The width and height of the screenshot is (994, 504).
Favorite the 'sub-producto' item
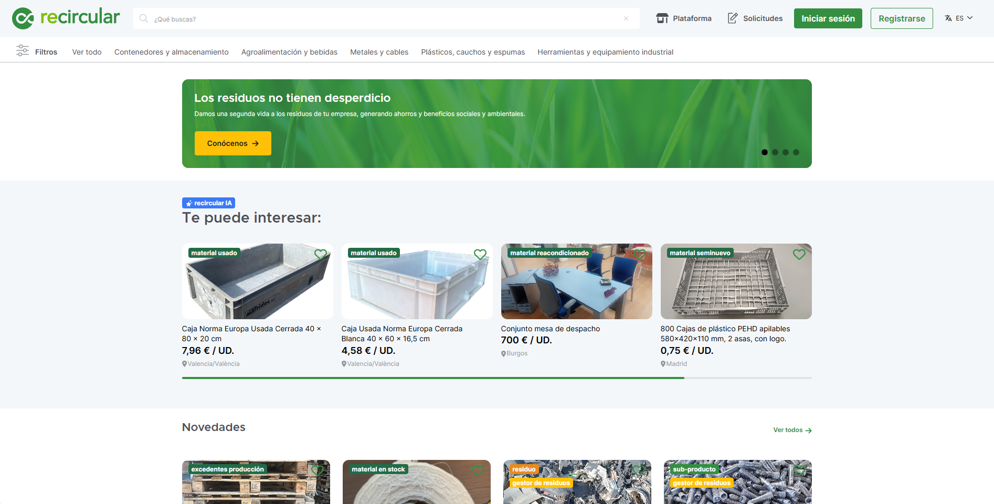point(799,471)
